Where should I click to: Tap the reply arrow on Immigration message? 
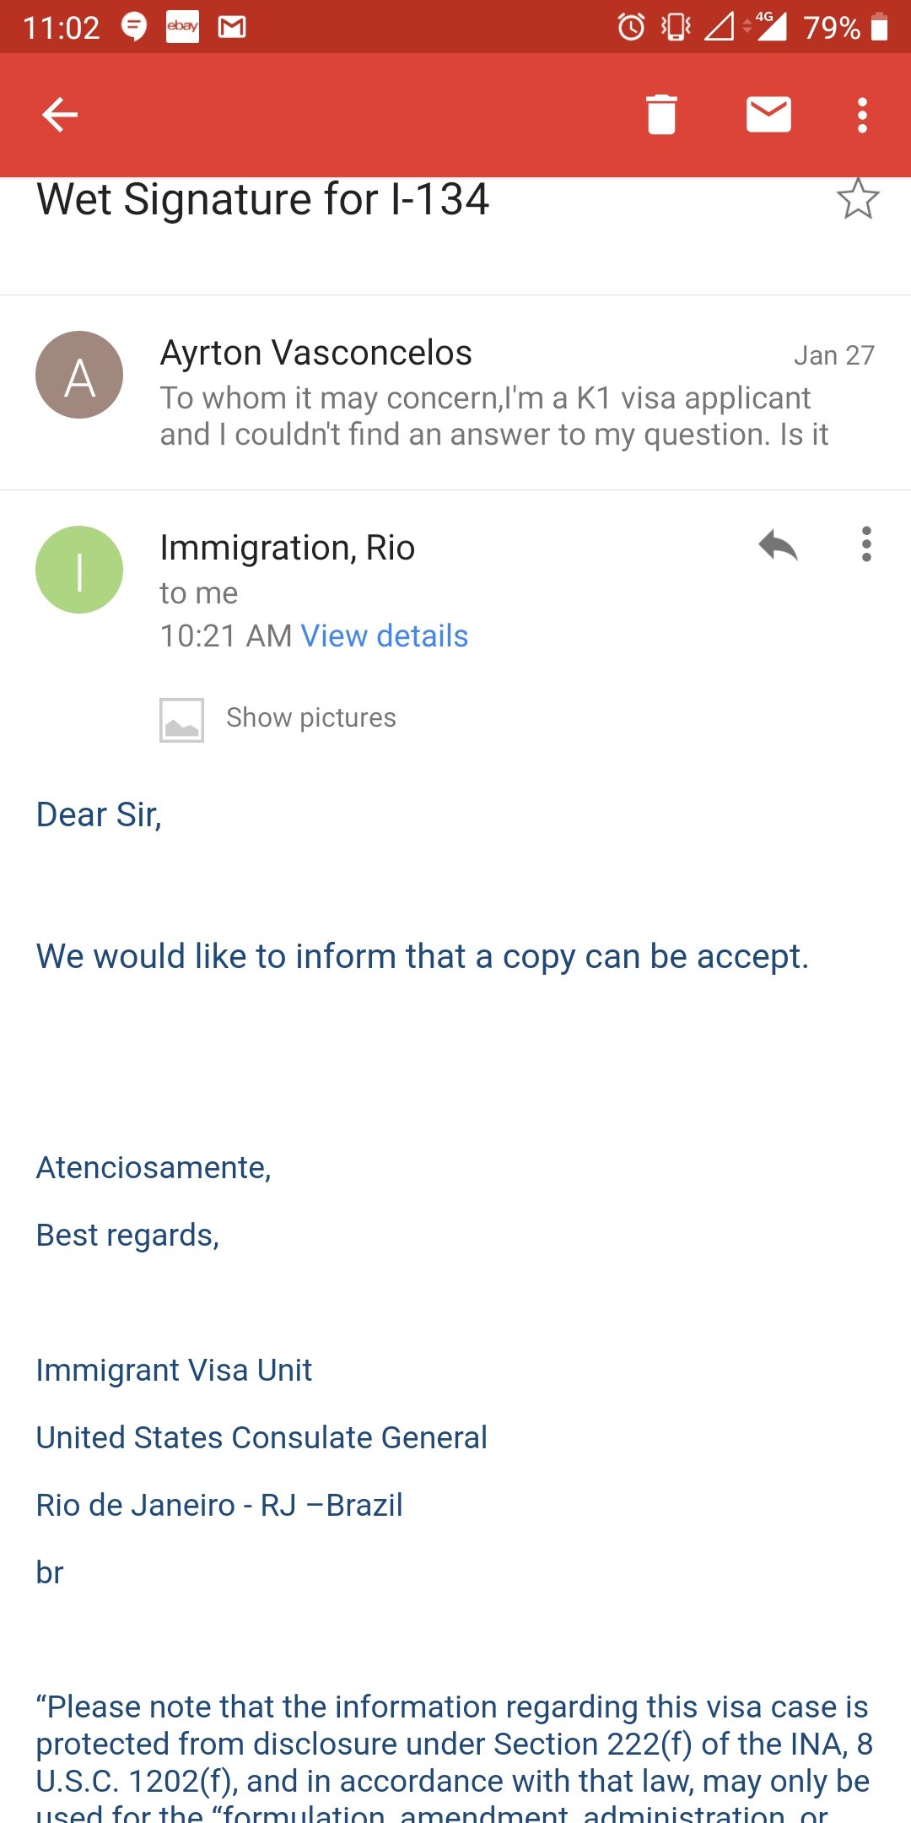[778, 545]
